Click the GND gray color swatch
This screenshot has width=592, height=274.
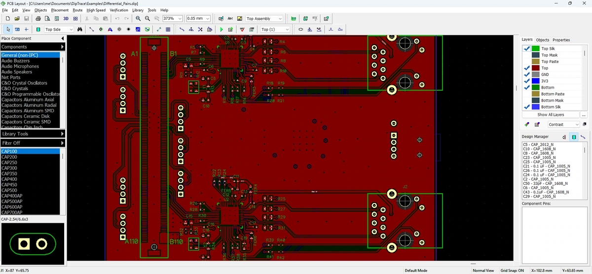point(535,74)
